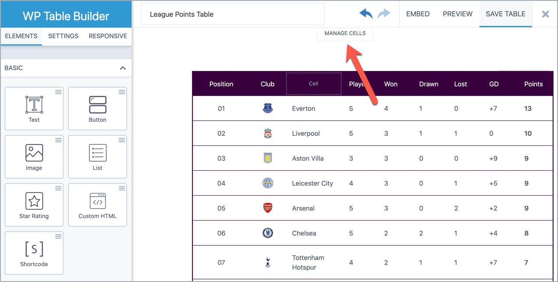Click the Arsenal club crest

click(267, 208)
